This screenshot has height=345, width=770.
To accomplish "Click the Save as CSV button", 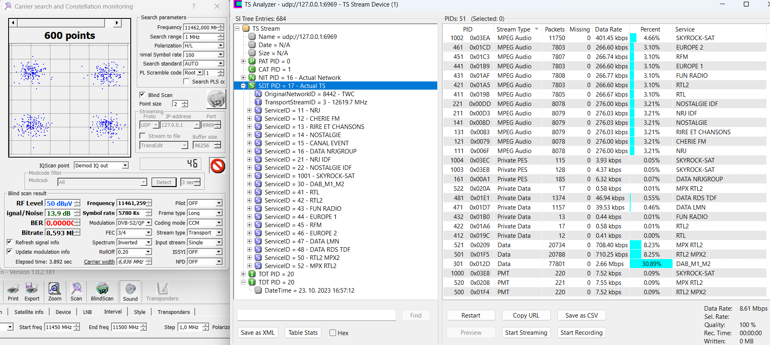I will [x=581, y=316].
